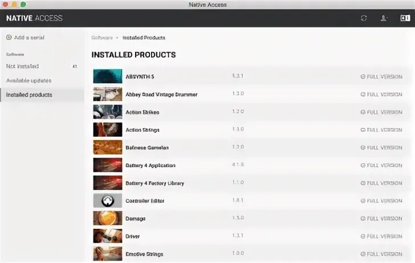
Task: Click the plus icon beside Add a serial
Action: pos(9,37)
